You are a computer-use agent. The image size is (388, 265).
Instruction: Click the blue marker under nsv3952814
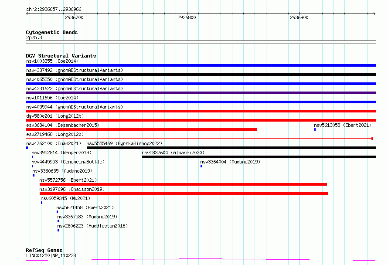(32, 157)
